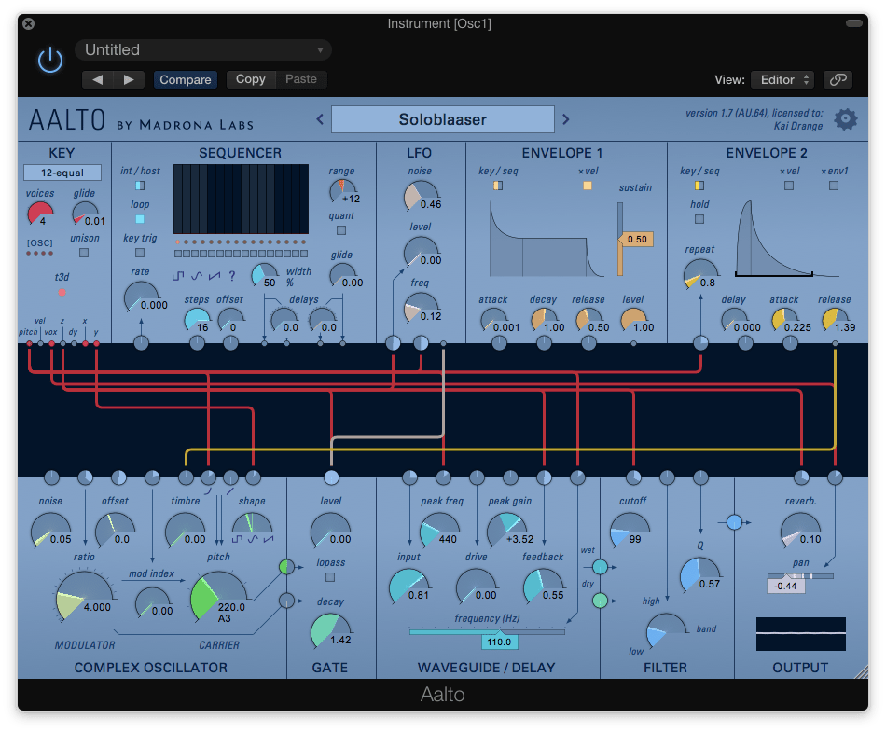The image size is (886, 732).
Task: Click the waveguide frequency value 110.0
Action: (498, 642)
